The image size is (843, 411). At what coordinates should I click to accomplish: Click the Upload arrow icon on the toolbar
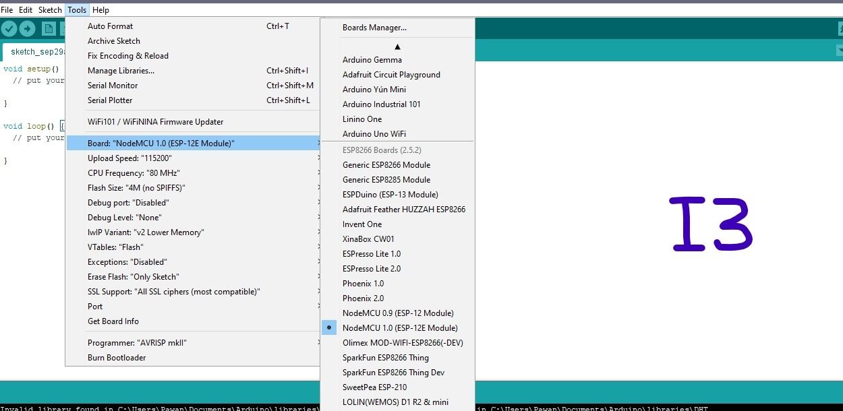[x=26, y=28]
